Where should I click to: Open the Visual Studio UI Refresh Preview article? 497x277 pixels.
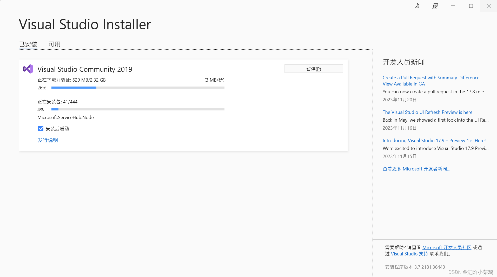pyautogui.click(x=428, y=112)
